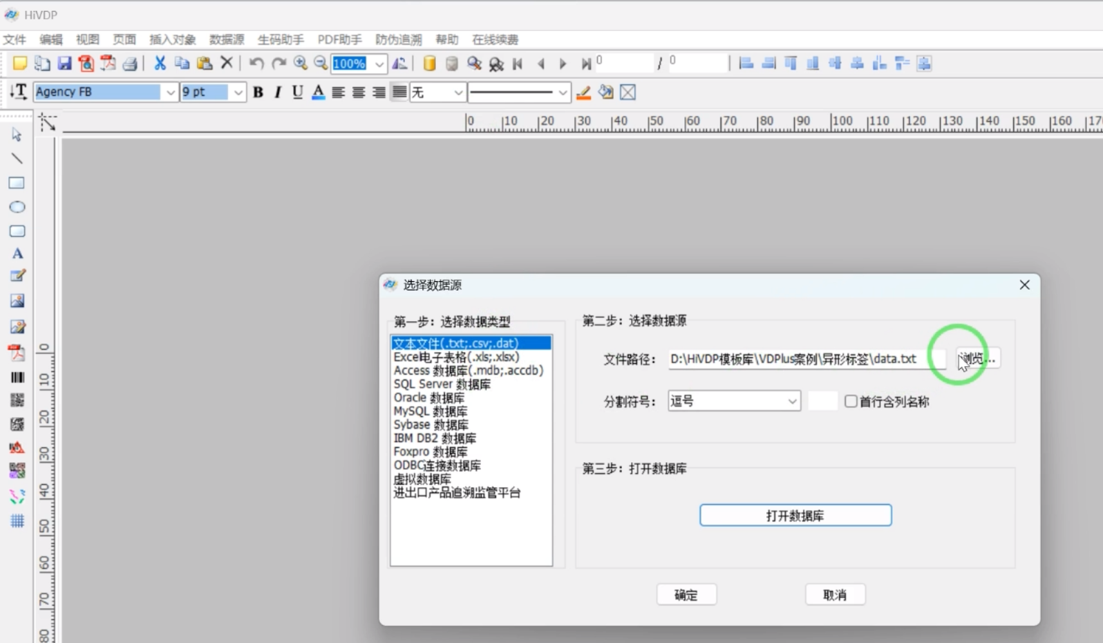Click the Zoom out magnifier icon
Screen dimensions: 1103x643
tap(321, 63)
